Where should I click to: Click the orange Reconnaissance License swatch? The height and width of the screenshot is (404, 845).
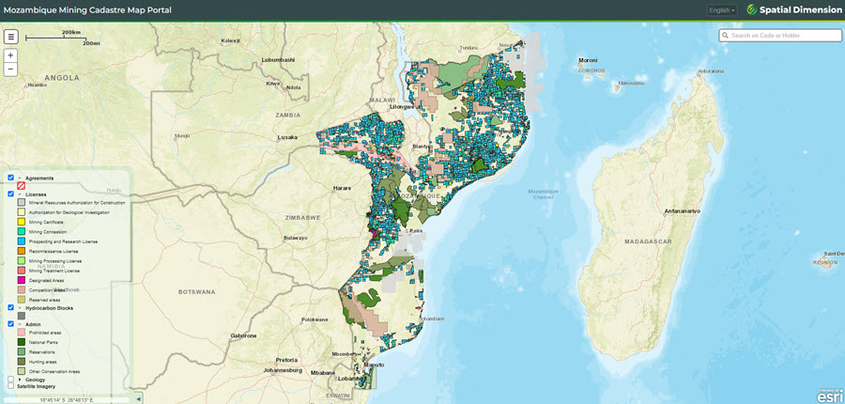pyautogui.click(x=21, y=251)
